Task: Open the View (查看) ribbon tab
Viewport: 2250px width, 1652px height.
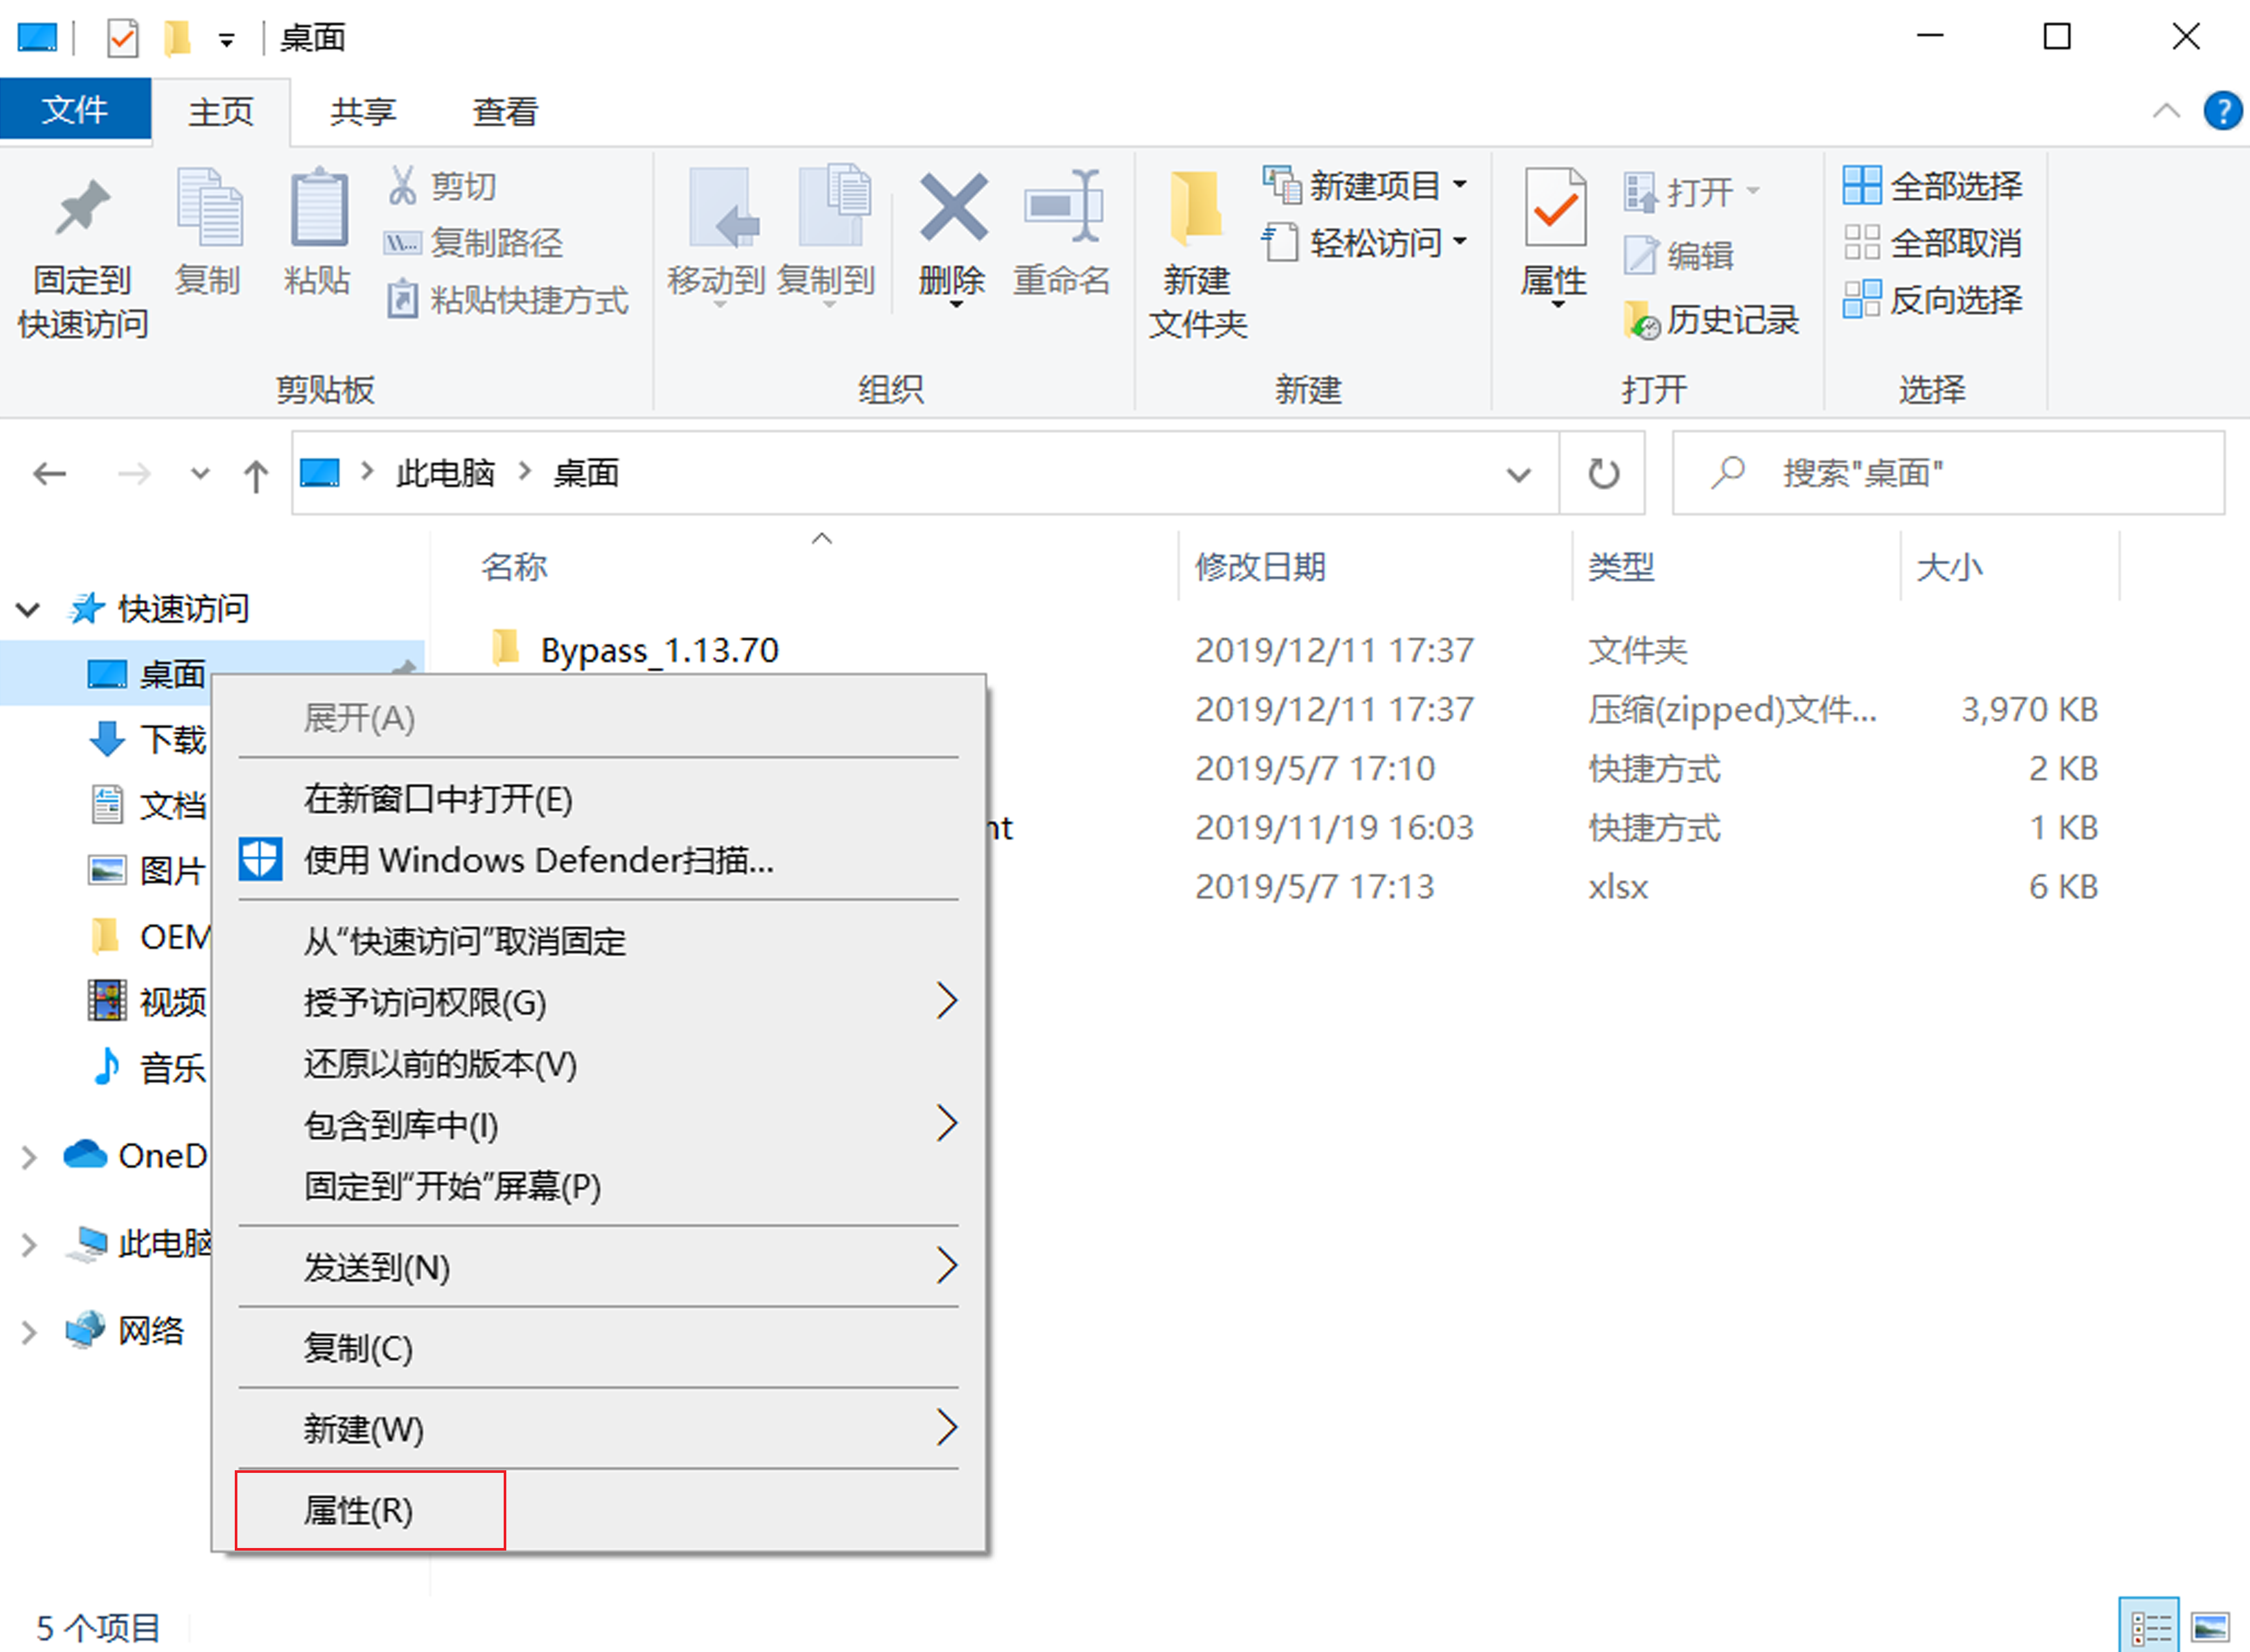Action: 505,111
